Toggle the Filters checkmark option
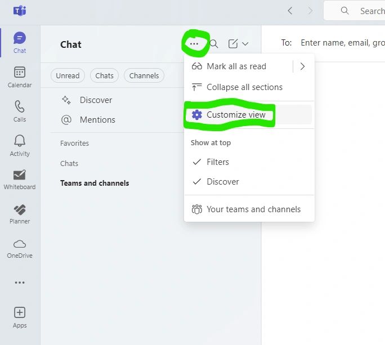Screen dimensions: 385x345 point(217,162)
